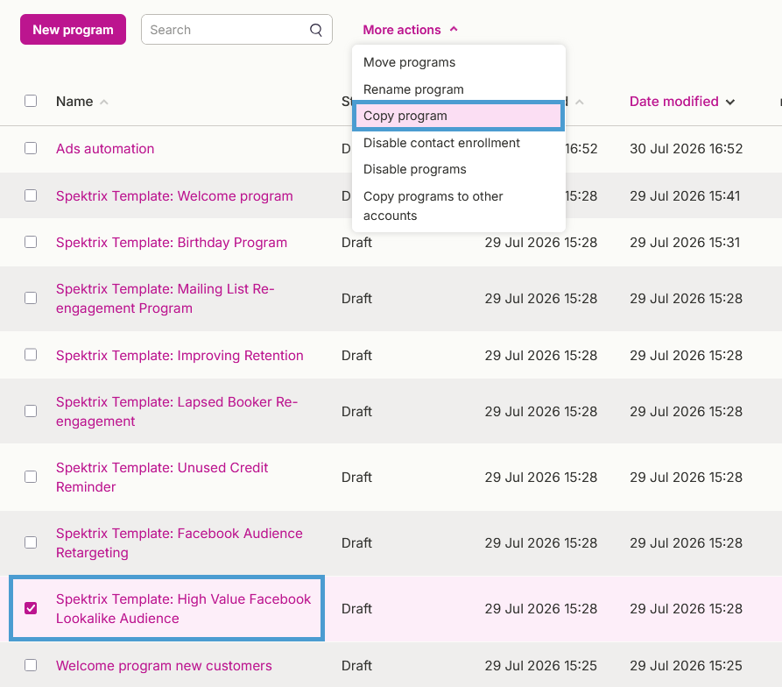Sort by the Name column header
Viewport: 782px width, 687px height.
click(x=74, y=102)
